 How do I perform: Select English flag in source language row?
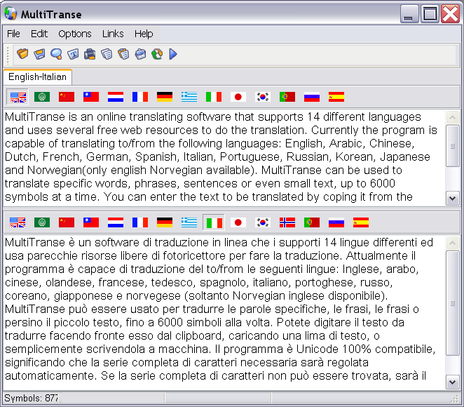coord(18,97)
